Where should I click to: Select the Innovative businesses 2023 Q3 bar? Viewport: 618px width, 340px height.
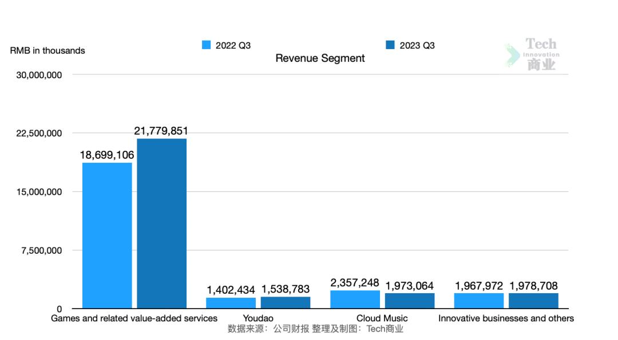point(533,301)
